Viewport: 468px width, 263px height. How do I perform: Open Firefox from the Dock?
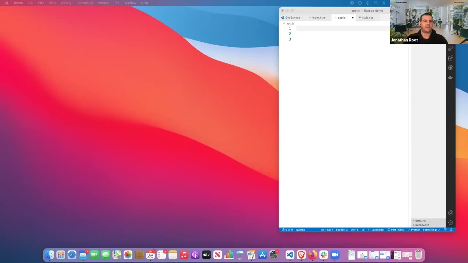312,255
